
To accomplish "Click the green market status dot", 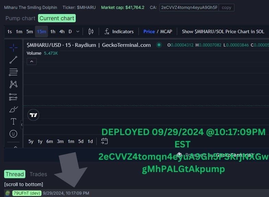I will coord(159,45).
